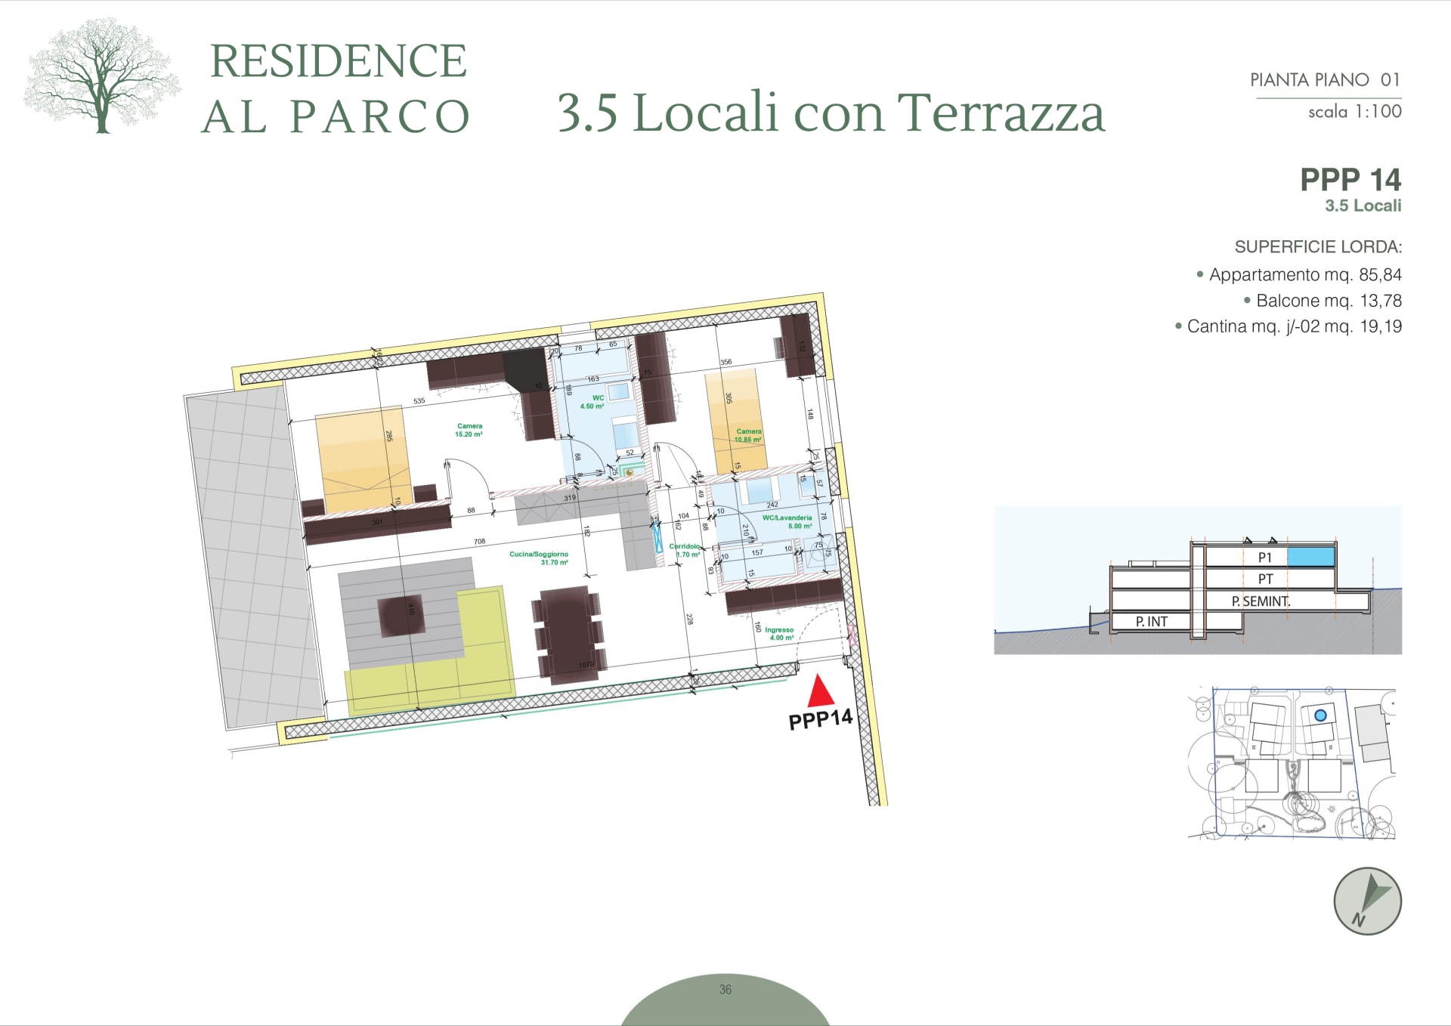Click the "Appartamento mq. 85,84" line
The image size is (1451, 1026).
coord(1304,275)
